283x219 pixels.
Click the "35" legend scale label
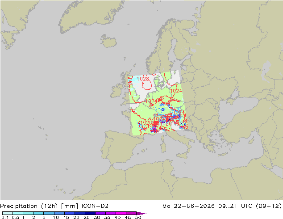click(x=107, y=217)
